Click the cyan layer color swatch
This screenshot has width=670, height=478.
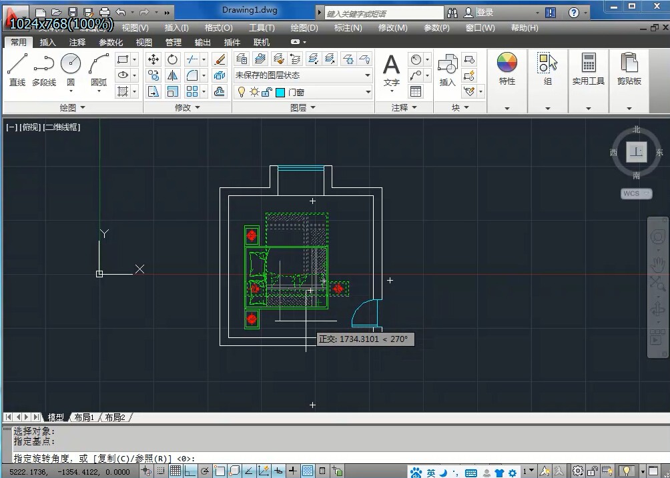pyautogui.click(x=280, y=92)
